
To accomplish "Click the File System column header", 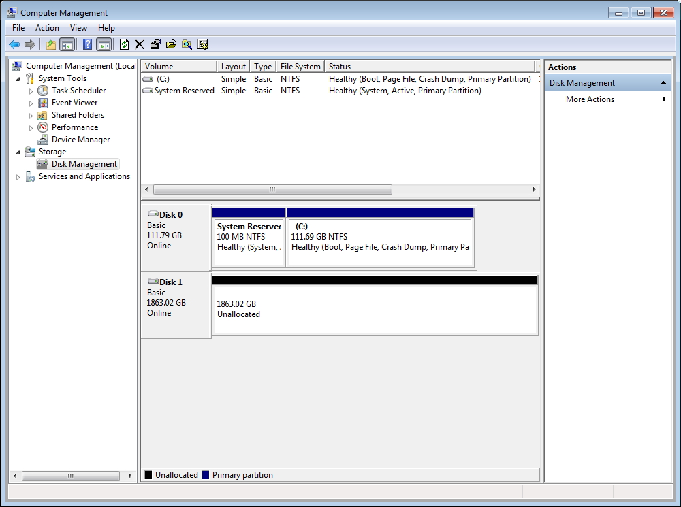I will click(300, 67).
